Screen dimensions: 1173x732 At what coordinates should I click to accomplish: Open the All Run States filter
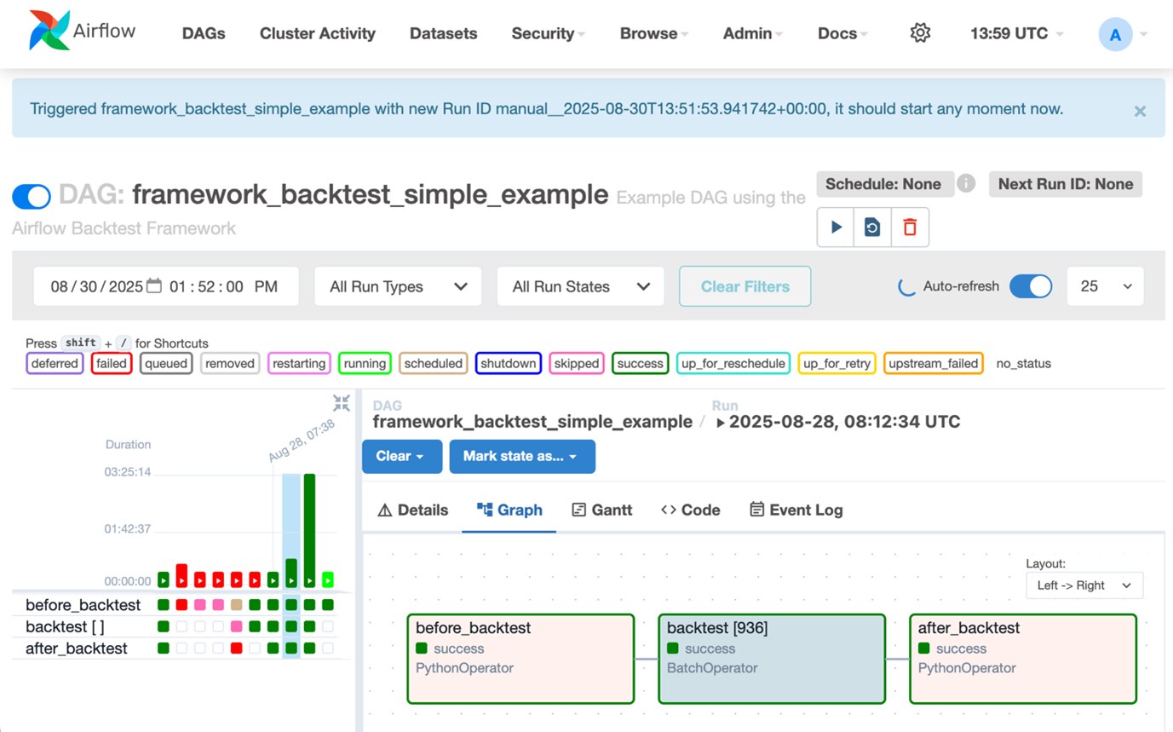tap(580, 286)
